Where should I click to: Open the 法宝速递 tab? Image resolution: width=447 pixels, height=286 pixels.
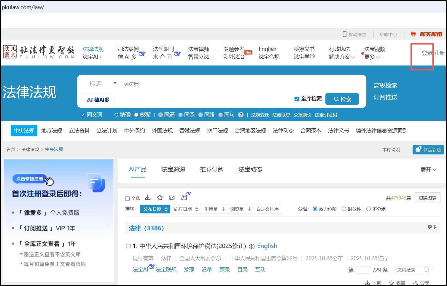click(x=173, y=169)
